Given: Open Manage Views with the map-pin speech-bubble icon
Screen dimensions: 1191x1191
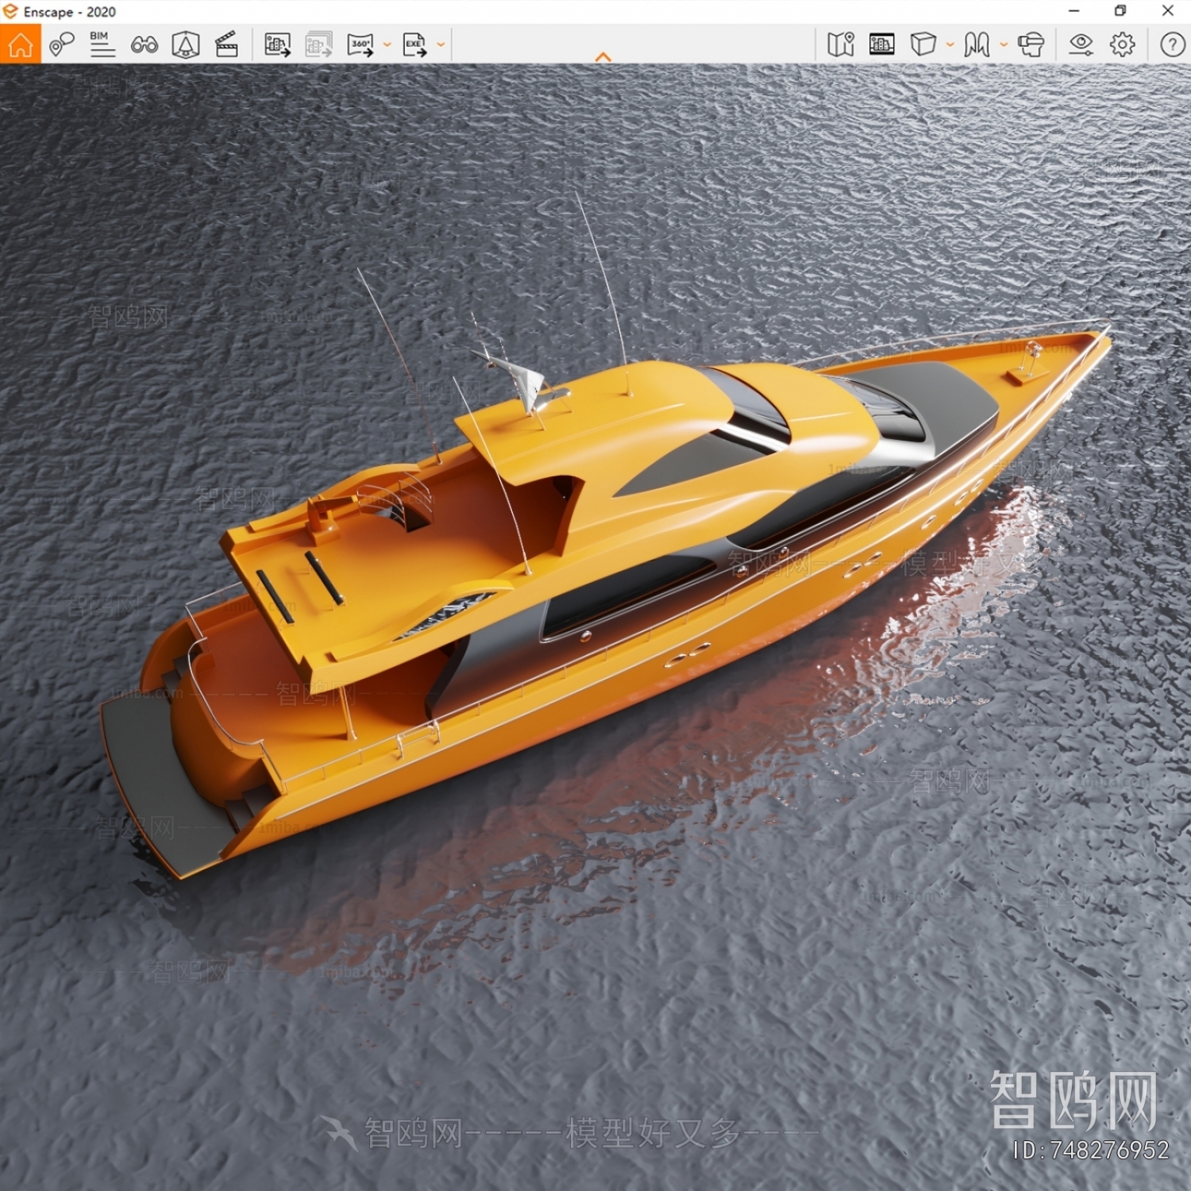Looking at the screenshot, I should (61, 44).
